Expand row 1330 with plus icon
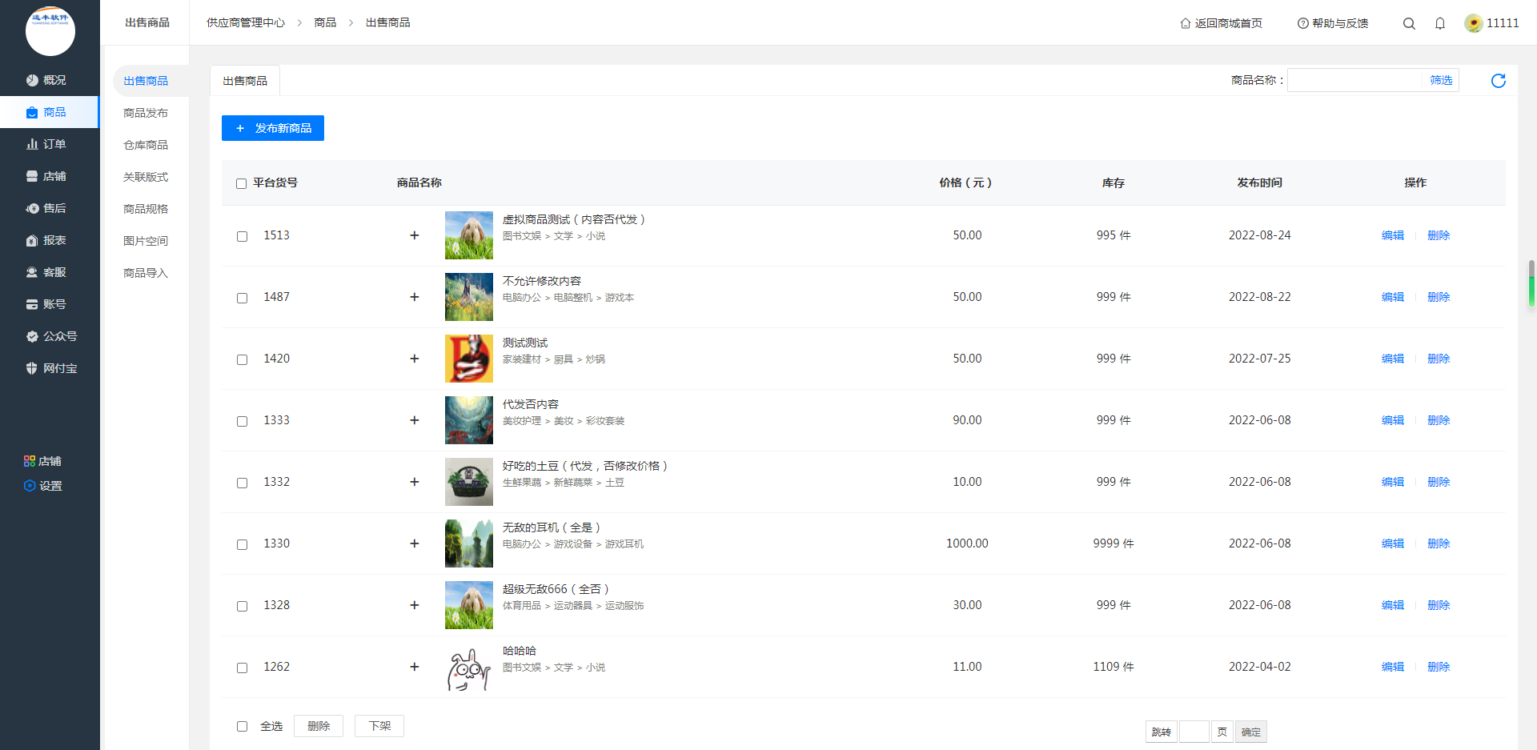Screen dimensions: 1537x750 415,543
